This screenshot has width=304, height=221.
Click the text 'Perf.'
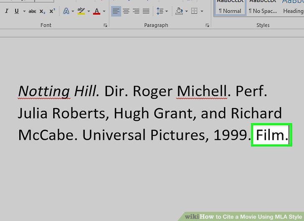tap(251, 91)
